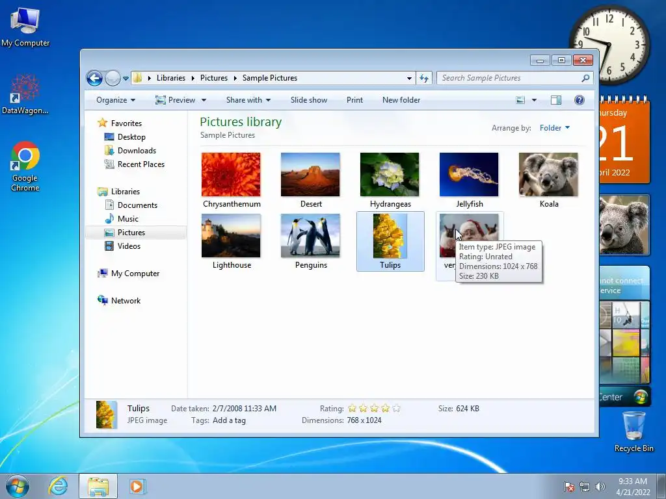Image resolution: width=666 pixels, height=499 pixels.
Task: Select the Penguins picture
Action: [x=310, y=236]
